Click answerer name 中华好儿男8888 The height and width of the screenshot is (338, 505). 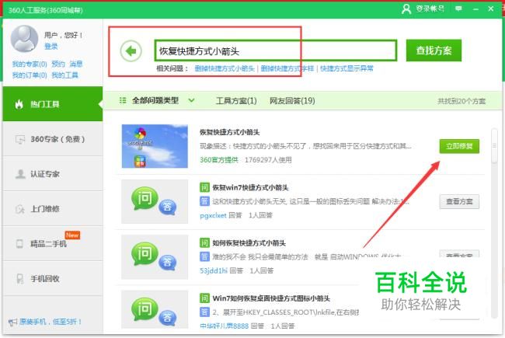[225, 326]
